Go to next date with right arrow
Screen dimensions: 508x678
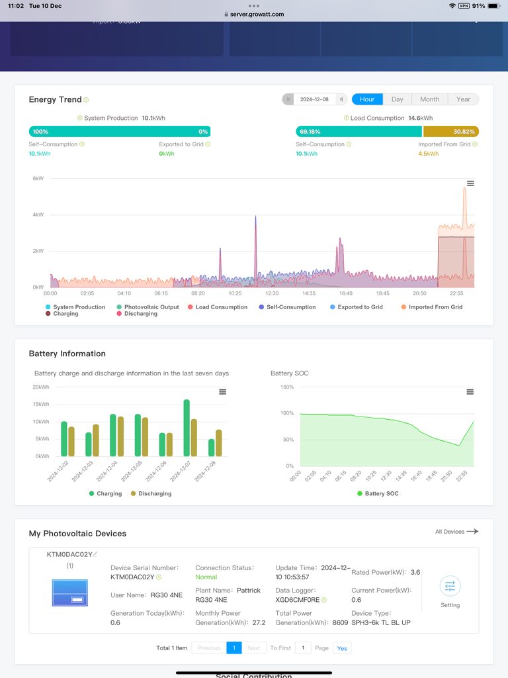(x=341, y=99)
